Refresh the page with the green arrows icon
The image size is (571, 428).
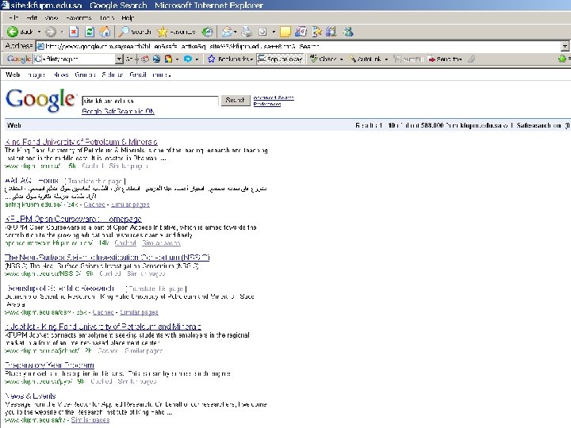[x=90, y=32]
